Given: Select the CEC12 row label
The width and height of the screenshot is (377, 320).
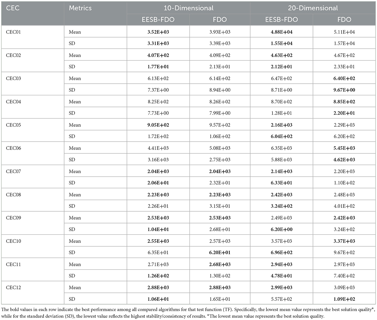Looking at the screenshot, I should point(13,288).
